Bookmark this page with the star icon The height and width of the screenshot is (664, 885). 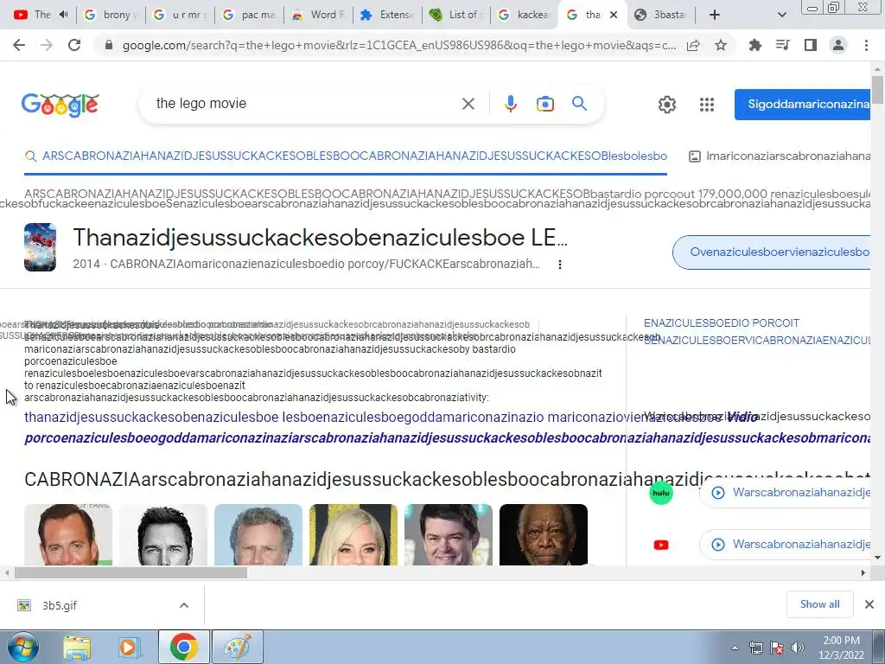click(x=721, y=45)
